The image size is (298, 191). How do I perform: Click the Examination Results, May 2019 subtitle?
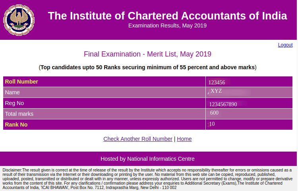tap(167, 26)
